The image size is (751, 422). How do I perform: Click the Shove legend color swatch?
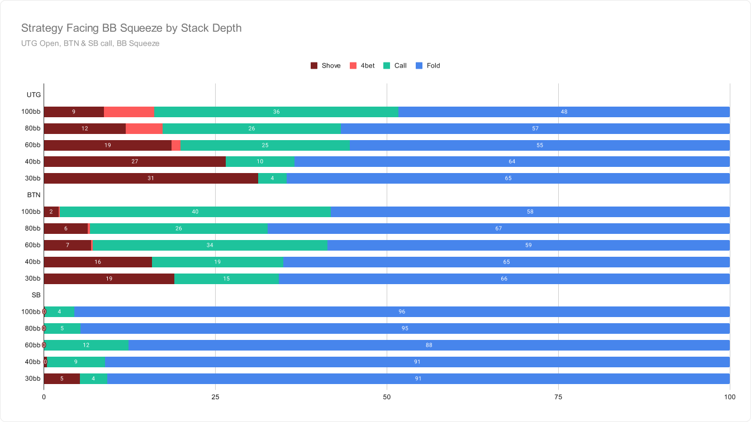(314, 66)
